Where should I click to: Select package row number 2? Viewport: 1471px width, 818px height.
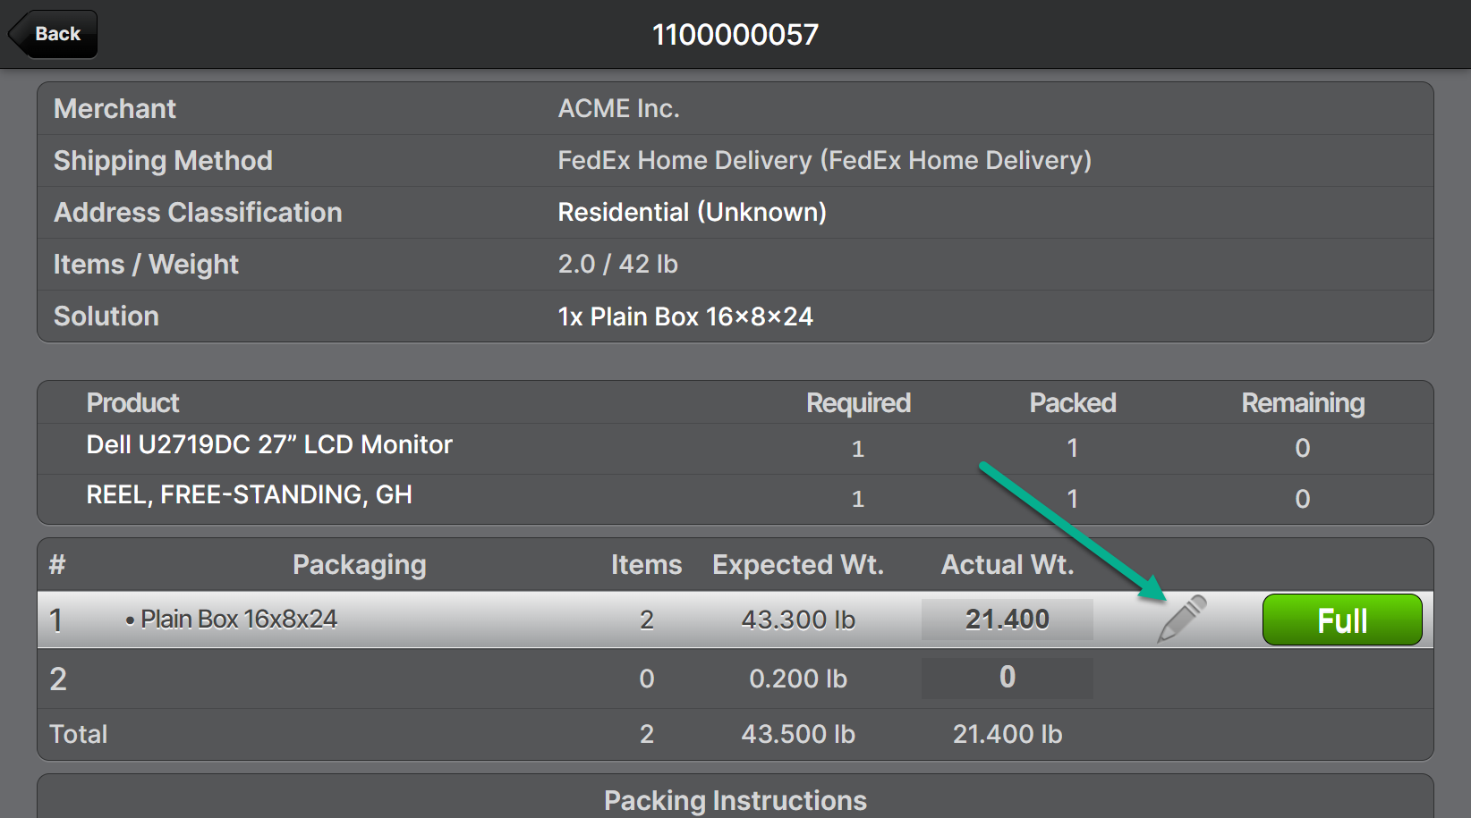click(x=58, y=679)
